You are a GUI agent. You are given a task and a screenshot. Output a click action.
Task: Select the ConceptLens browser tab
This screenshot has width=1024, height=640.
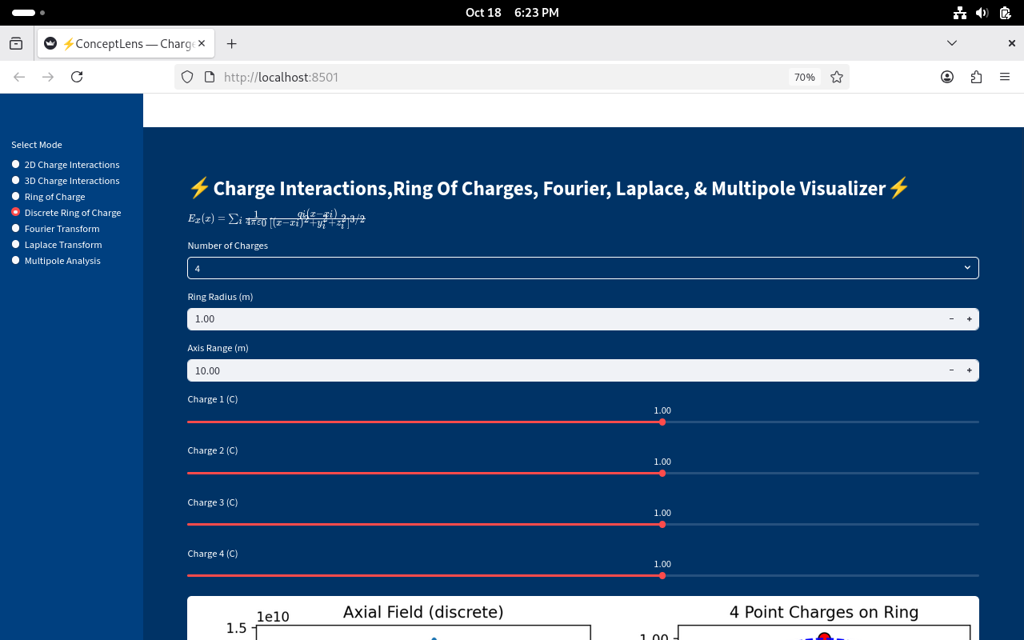pos(126,43)
